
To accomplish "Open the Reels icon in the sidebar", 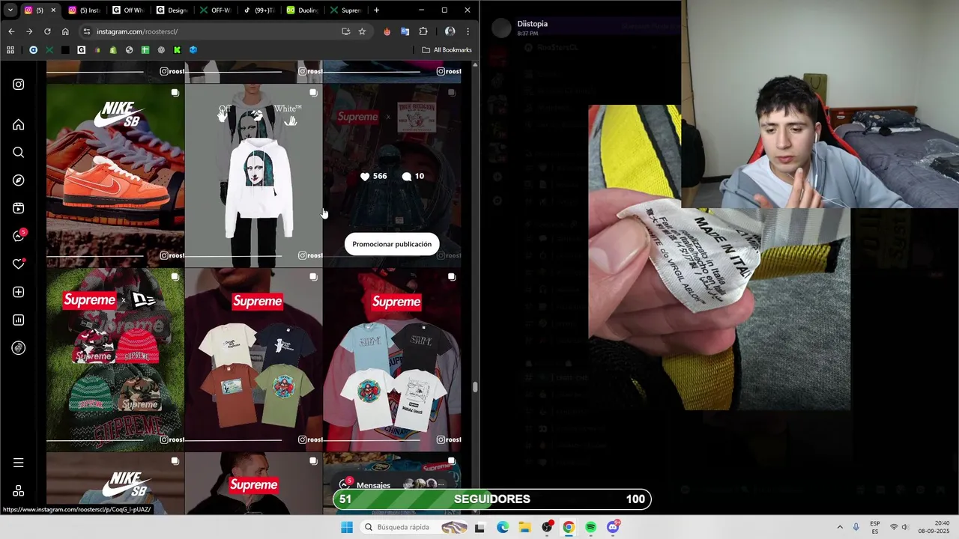I will pos(19,208).
